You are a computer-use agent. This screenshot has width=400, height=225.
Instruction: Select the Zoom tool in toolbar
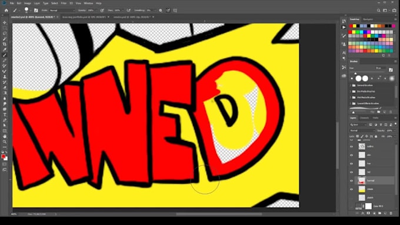tap(5, 142)
